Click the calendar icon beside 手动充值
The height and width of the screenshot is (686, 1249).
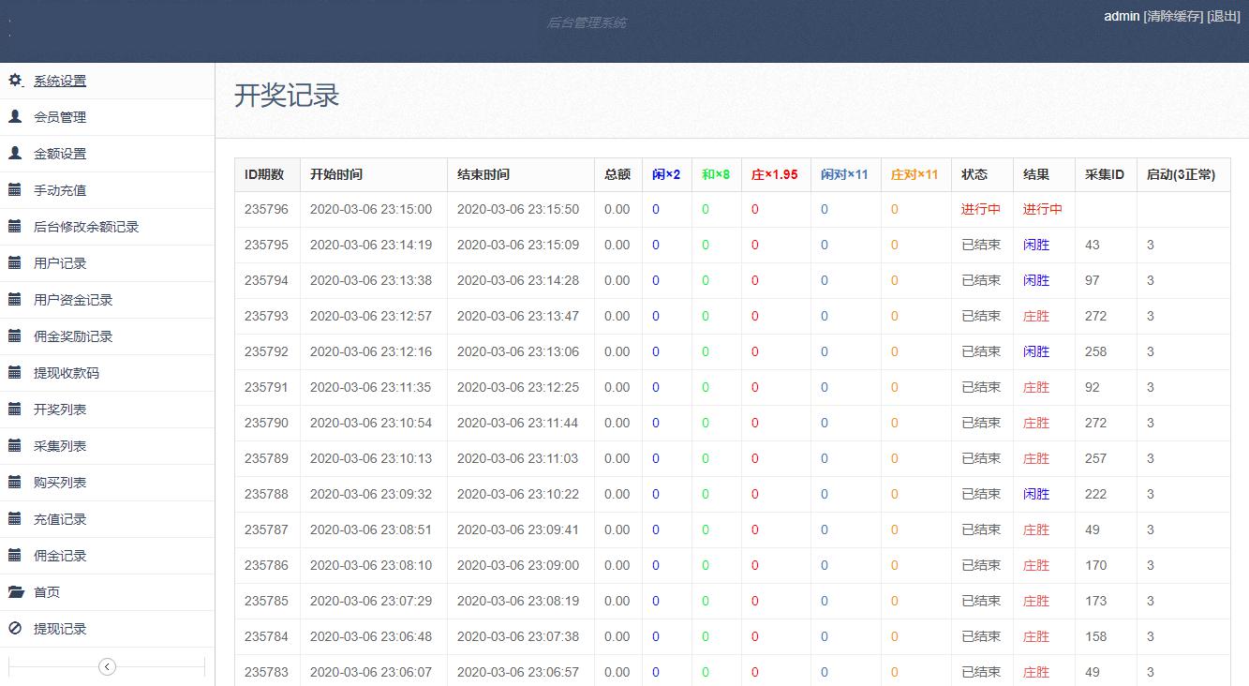point(15,190)
